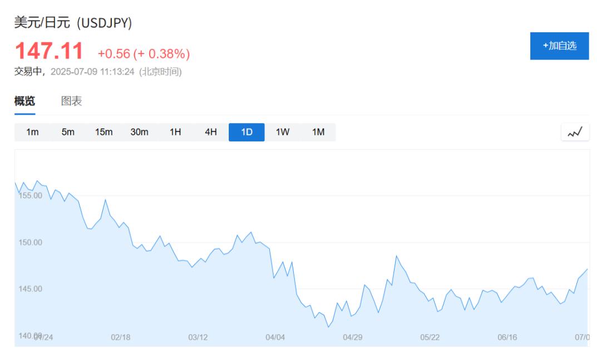601x352 pixels.
Task: Choose the 1M monthly interval
Action: [318, 133]
